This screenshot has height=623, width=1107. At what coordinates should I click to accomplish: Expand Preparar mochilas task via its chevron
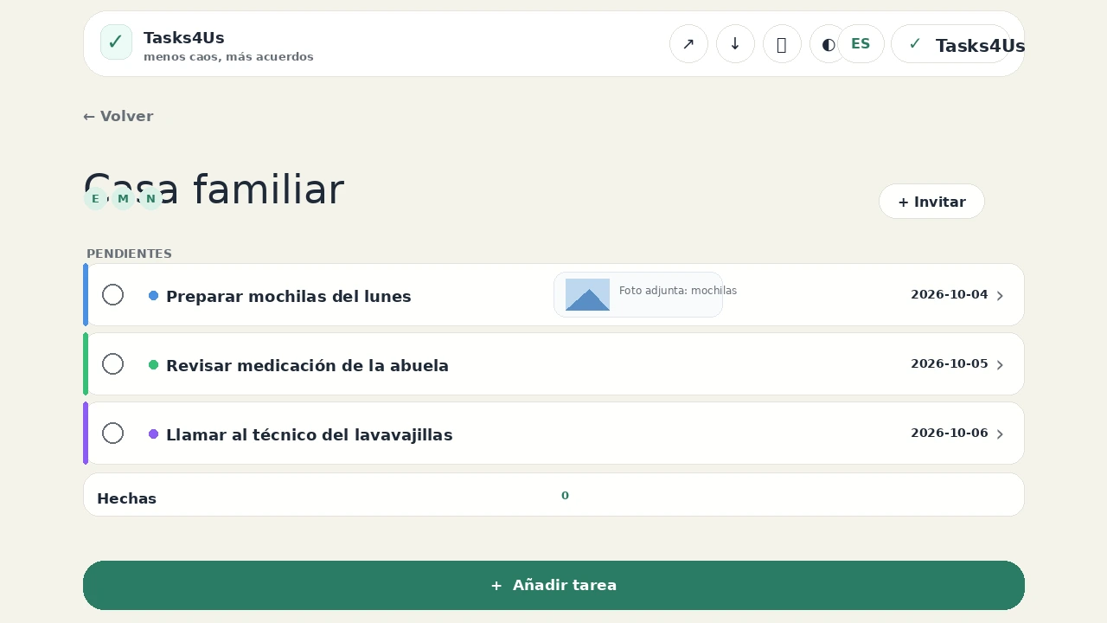click(x=1000, y=296)
